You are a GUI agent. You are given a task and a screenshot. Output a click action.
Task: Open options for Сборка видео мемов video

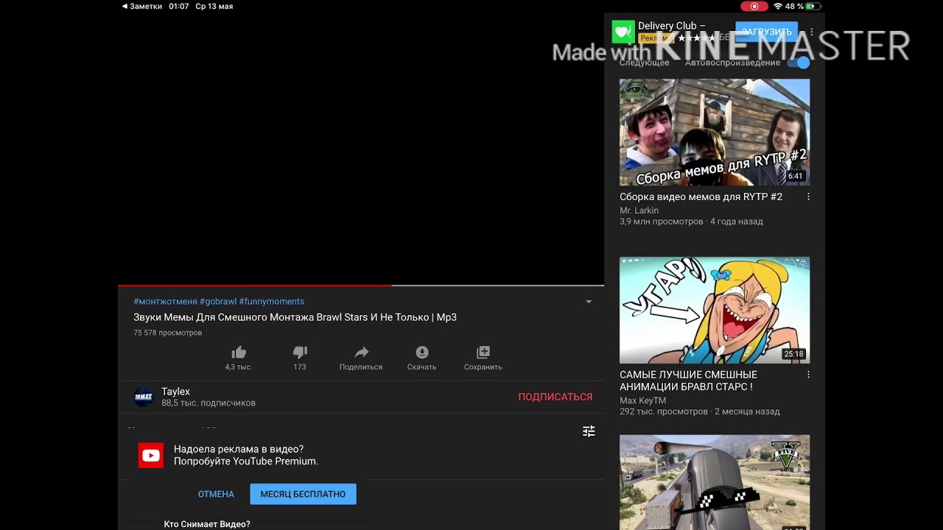[x=808, y=197]
